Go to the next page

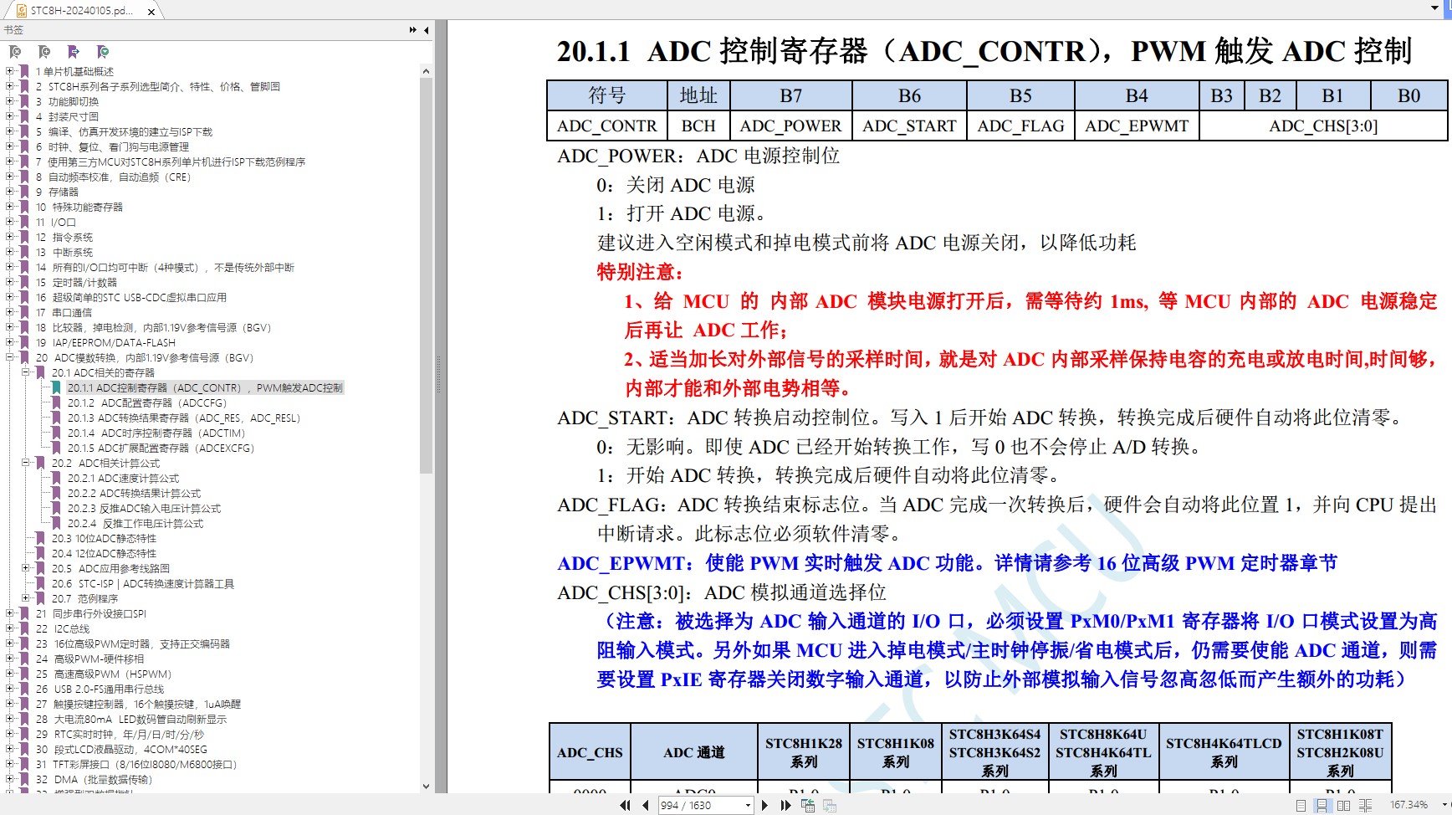[x=764, y=805]
